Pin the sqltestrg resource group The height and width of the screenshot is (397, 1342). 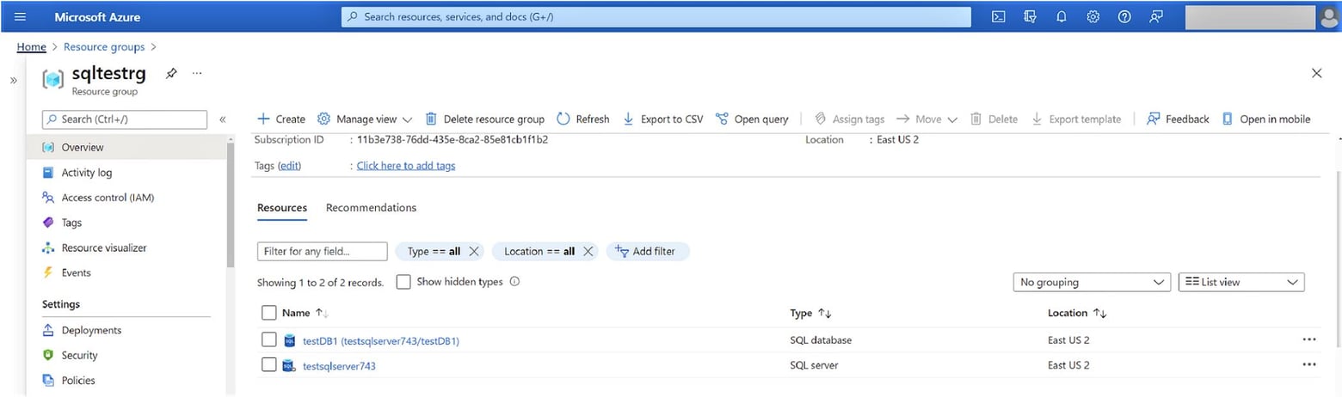tap(171, 74)
